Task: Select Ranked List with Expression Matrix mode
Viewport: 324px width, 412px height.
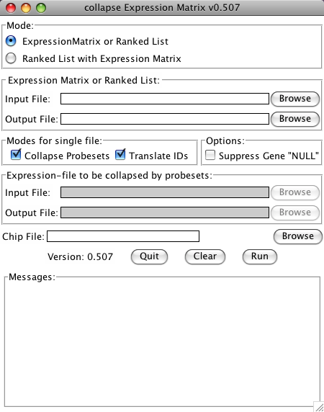Action: (11, 58)
